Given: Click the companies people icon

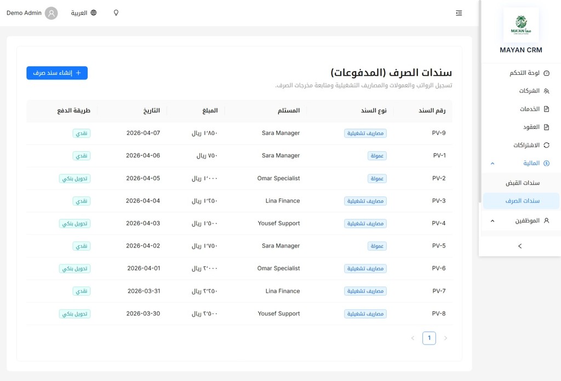Looking at the screenshot, I should 546,91.
